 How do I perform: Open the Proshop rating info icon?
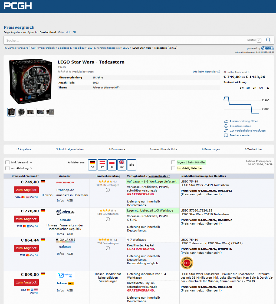coord(108,190)
